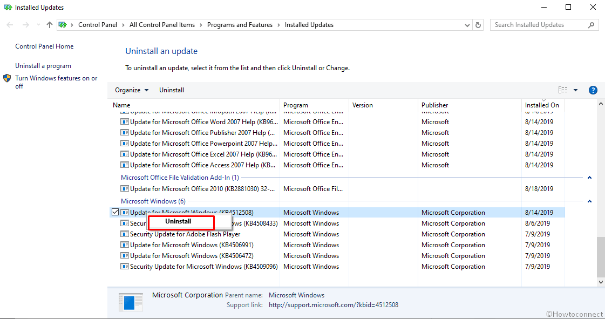Click the large update thumbnail in details pane
Viewport: 605px width, 319px height.
(x=131, y=302)
